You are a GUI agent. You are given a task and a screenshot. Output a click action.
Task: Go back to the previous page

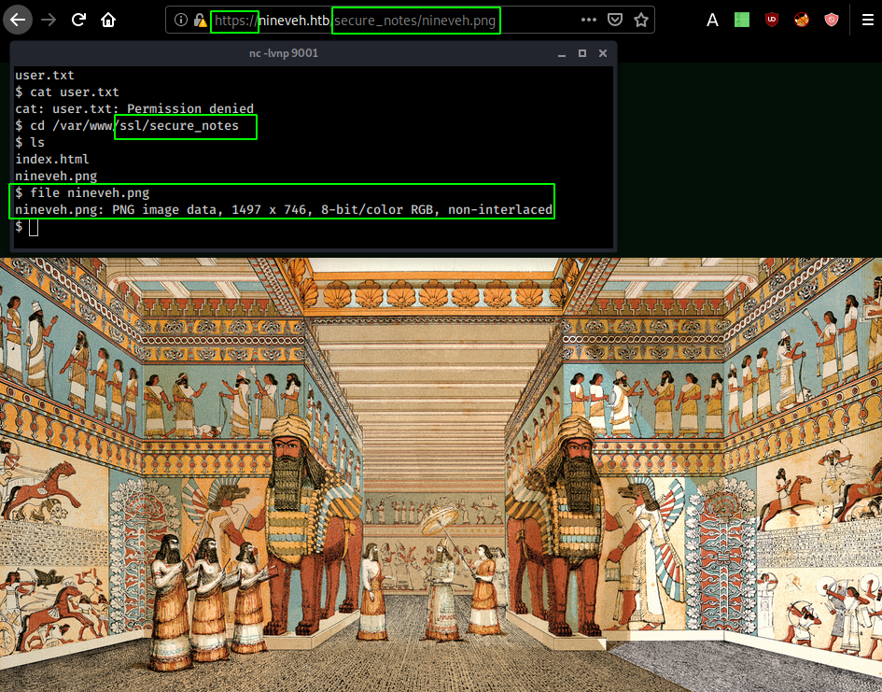pos(18,20)
